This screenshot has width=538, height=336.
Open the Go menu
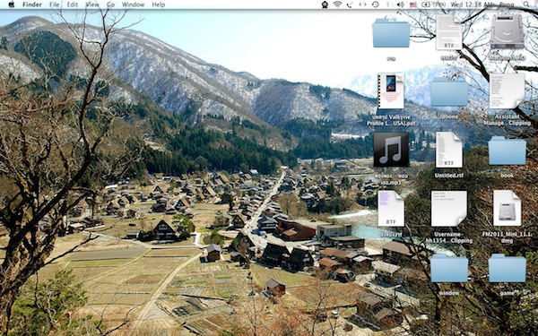[x=110, y=4]
